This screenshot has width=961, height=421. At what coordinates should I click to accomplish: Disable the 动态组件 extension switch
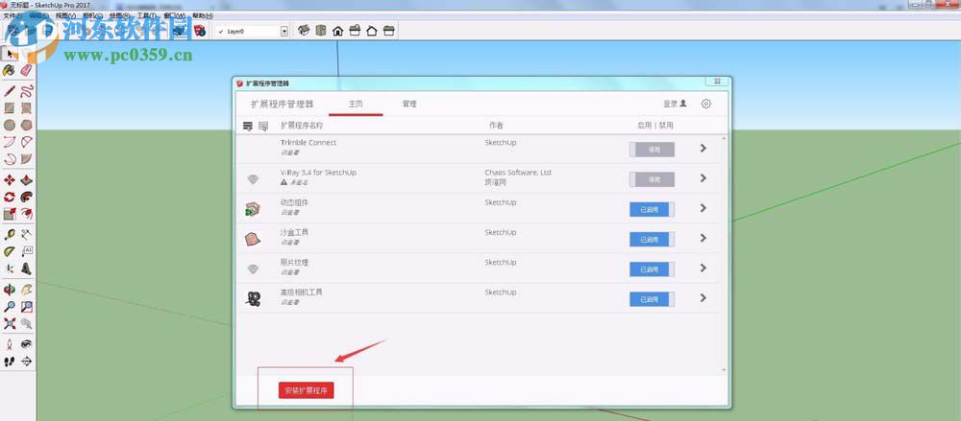coord(653,209)
